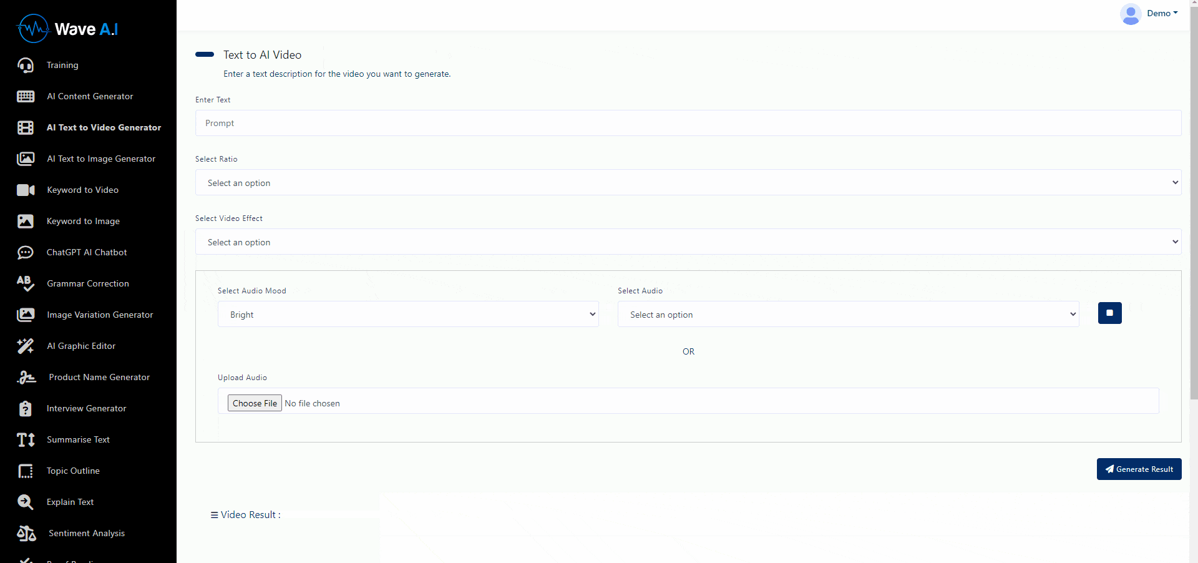Image resolution: width=1198 pixels, height=563 pixels.
Task: Select the AI Text to Image Generator picture icon
Action: click(x=26, y=159)
